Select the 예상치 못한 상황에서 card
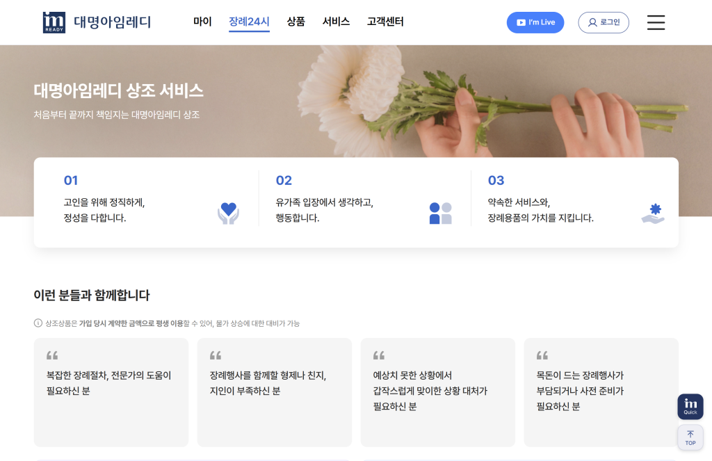The height and width of the screenshot is (461, 712). pos(438,392)
